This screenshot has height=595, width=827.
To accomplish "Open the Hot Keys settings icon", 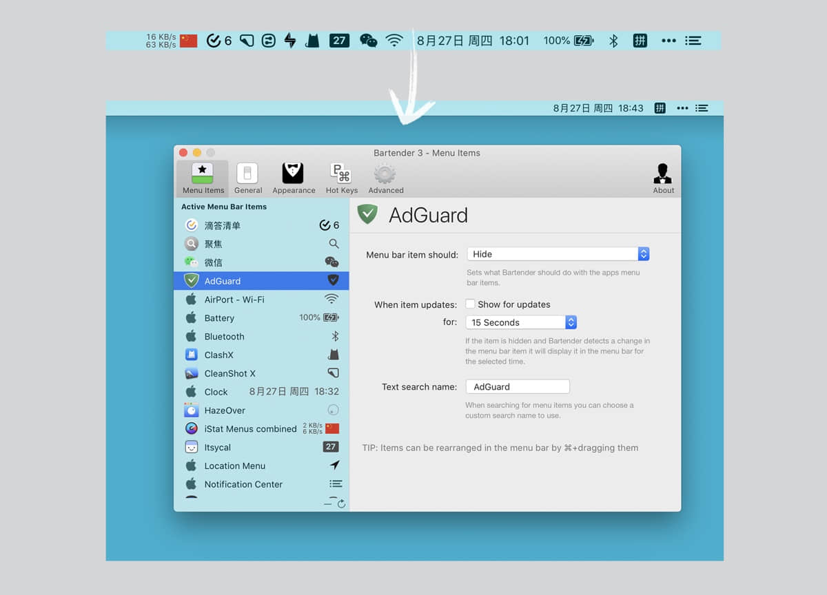I will pos(341,178).
